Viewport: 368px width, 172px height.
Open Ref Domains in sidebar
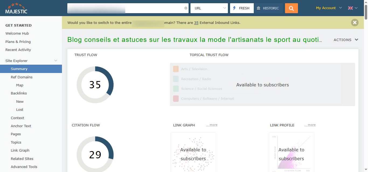[x=22, y=77]
